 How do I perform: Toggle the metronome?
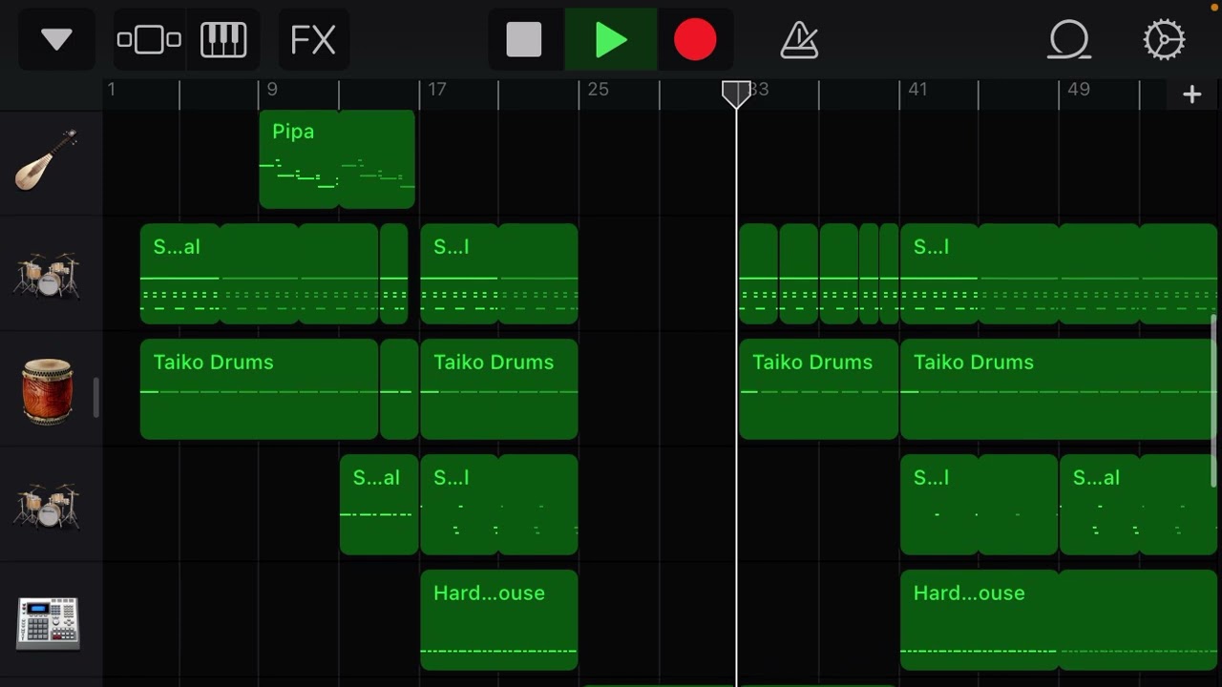(x=799, y=40)
